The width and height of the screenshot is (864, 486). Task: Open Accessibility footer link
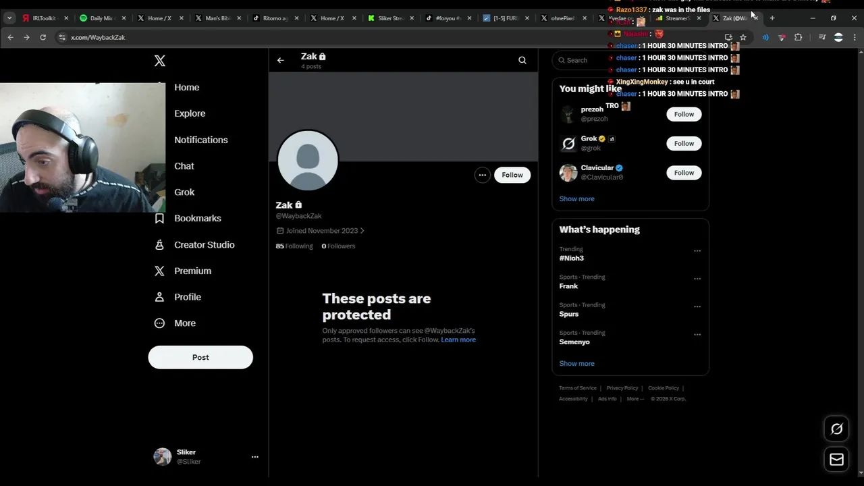coord(573,399)
